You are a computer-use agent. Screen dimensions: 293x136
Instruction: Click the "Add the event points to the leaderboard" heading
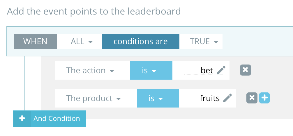(x=94, y=11)
